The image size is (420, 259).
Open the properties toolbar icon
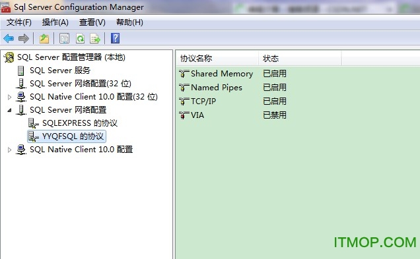64,38
